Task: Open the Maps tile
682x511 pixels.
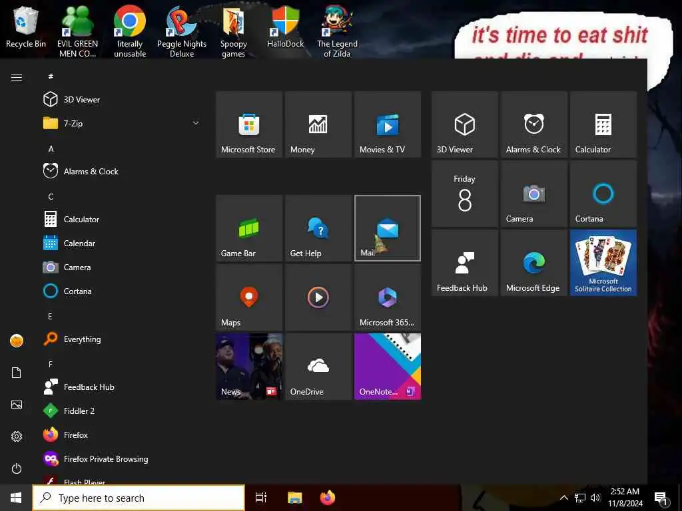Action: (249, 297)
